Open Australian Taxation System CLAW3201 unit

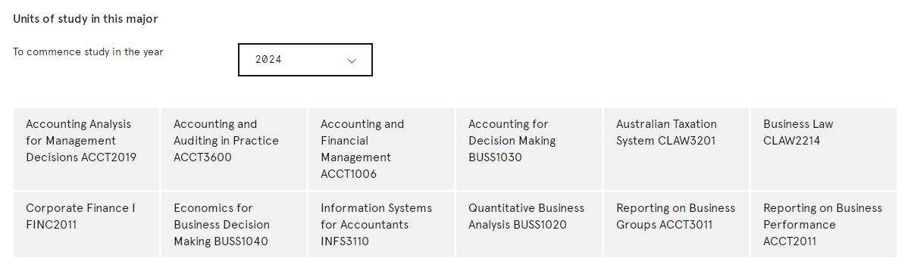coord(676,149)
